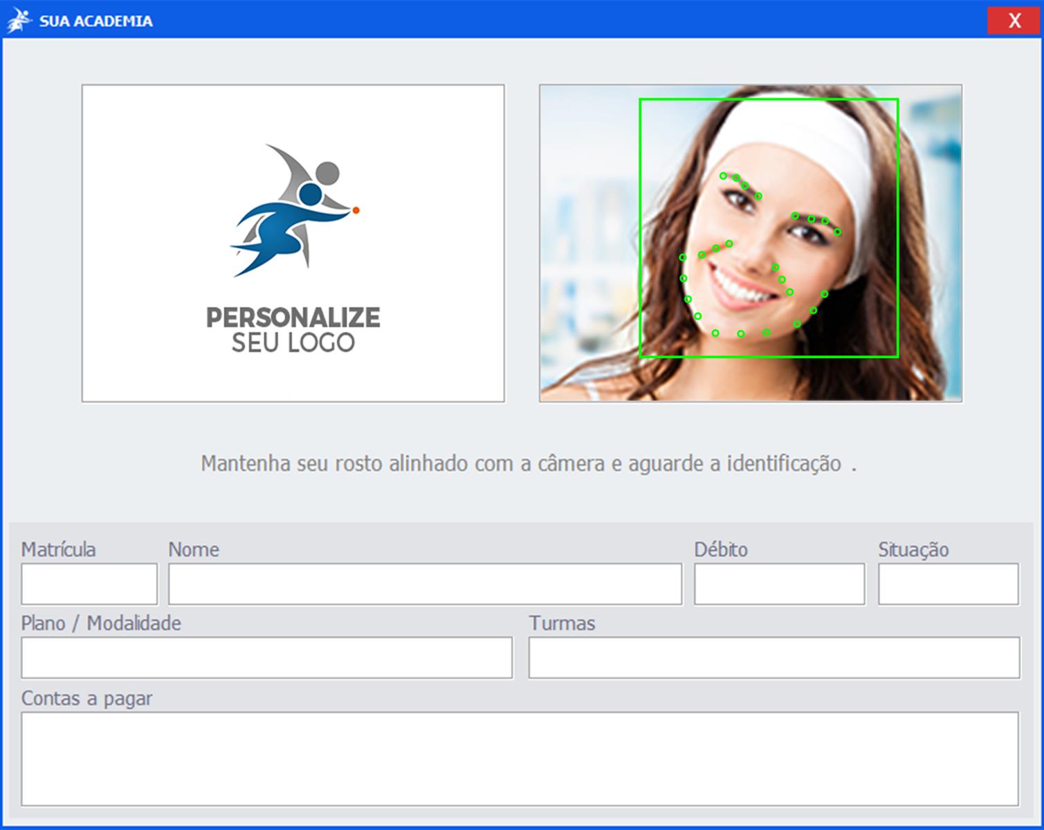The width and height of the screenshot is (1044, 830).
Task: Click the 'Situação' label
Action: (913, 550)
